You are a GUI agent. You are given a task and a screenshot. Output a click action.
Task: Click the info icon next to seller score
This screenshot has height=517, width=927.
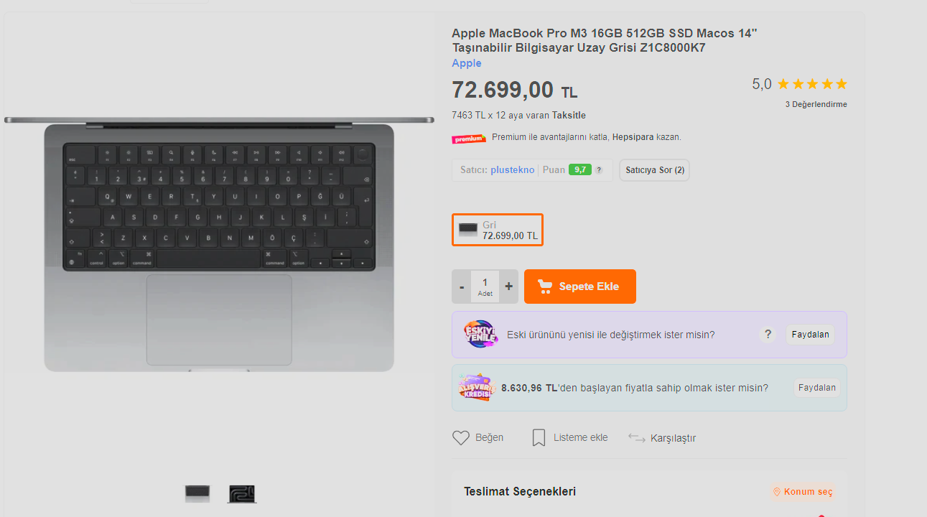[599, 170]
